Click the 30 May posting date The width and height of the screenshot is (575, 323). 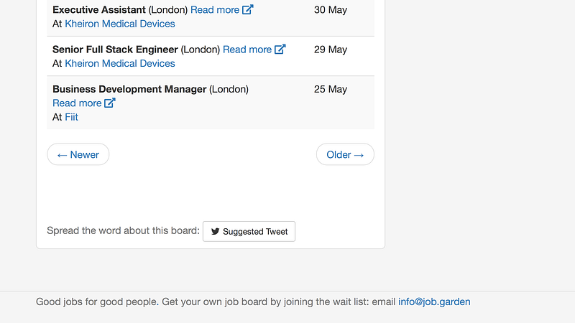coord(331,10)
